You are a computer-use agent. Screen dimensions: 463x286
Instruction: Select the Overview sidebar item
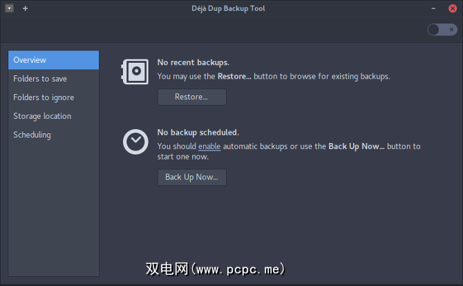(x=53, y=60)
